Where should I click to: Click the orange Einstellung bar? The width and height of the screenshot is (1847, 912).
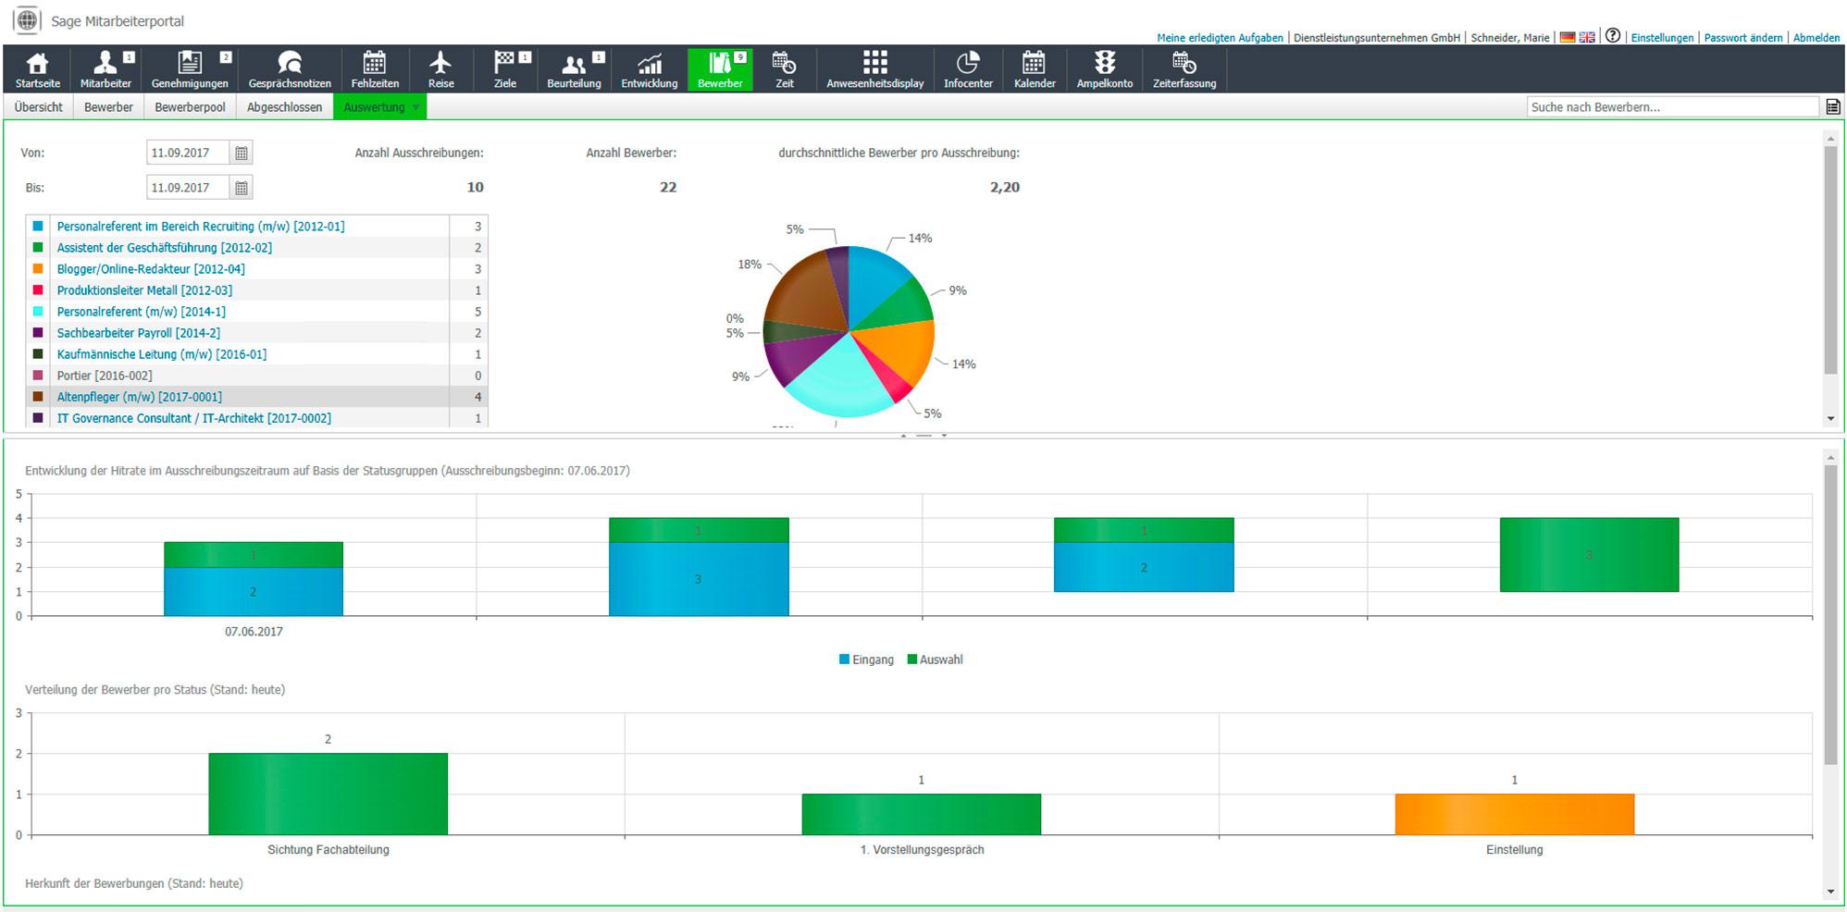(1515, 814)
